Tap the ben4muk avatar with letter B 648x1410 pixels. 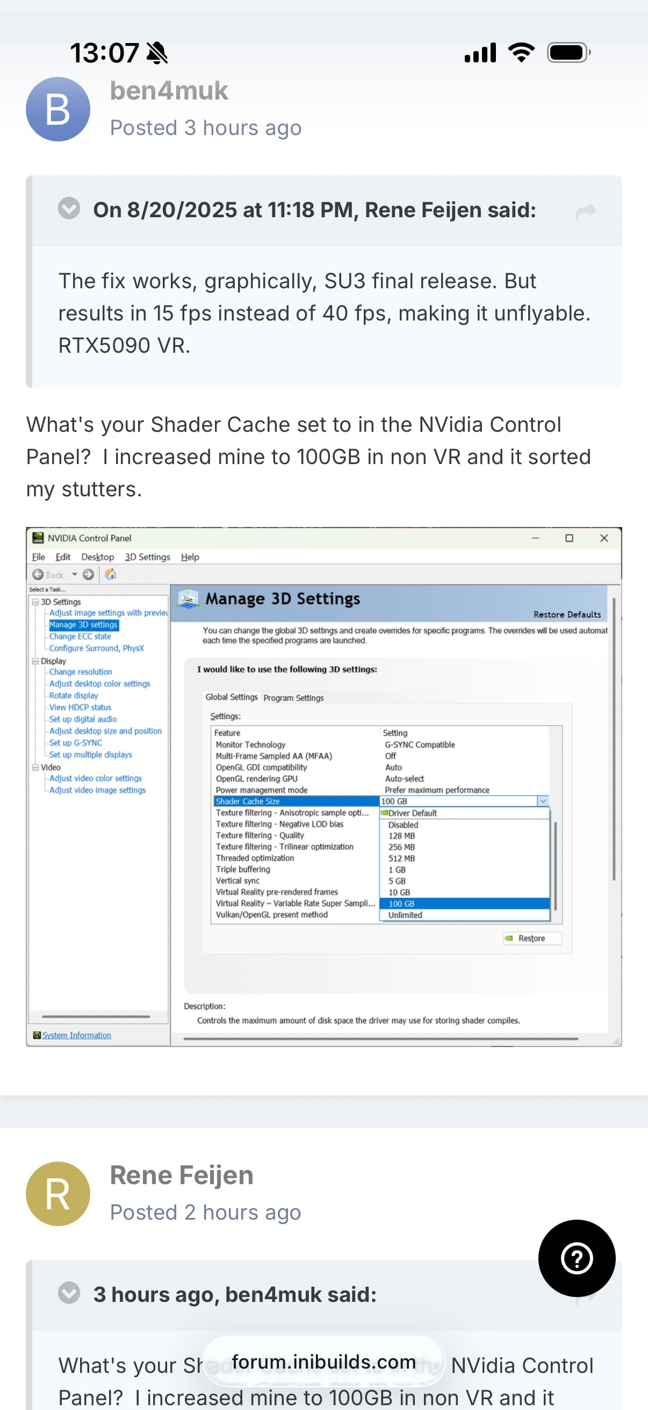click(x=58, y=109)
